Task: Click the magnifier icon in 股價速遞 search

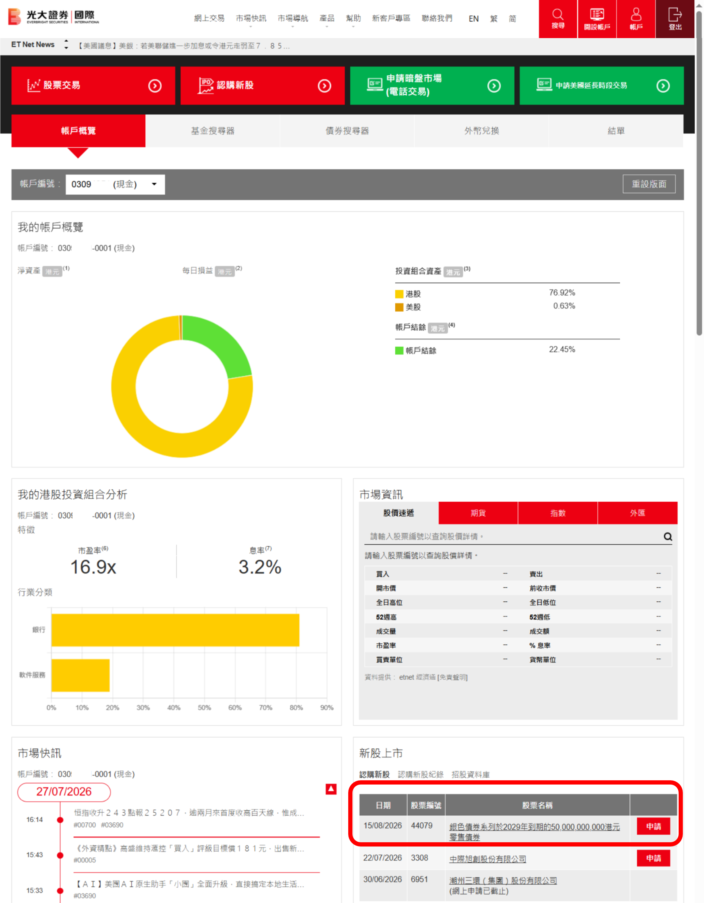Action: [x=668, y=537]
